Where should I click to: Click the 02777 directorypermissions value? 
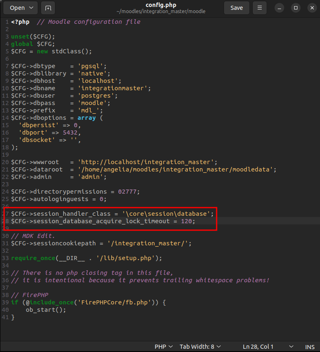tap(127, 192)
